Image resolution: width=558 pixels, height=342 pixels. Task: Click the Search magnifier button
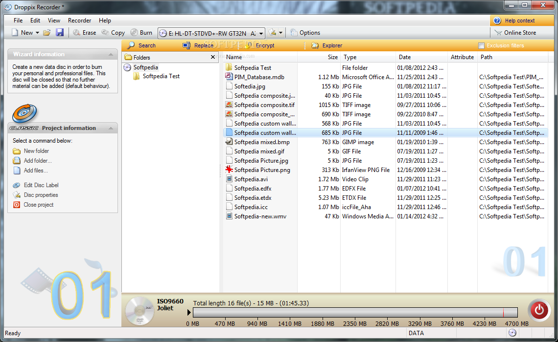(141, 45)
